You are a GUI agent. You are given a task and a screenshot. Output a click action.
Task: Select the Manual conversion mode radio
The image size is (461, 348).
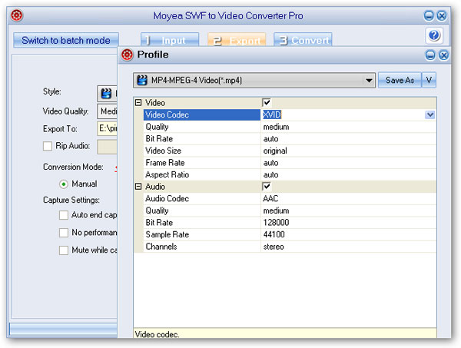coord(64,184)
